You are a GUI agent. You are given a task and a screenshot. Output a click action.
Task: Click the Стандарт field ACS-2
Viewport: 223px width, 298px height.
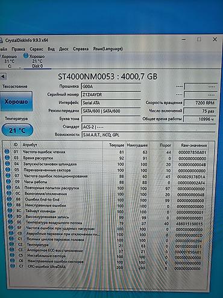tap(148, 127)
